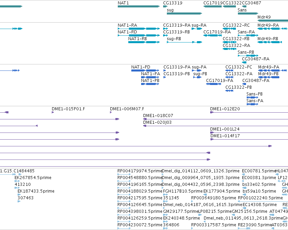This screenshot has height=230, width=288.
Task: Click EST EK267854.5prime
Action: coord(17,181)
